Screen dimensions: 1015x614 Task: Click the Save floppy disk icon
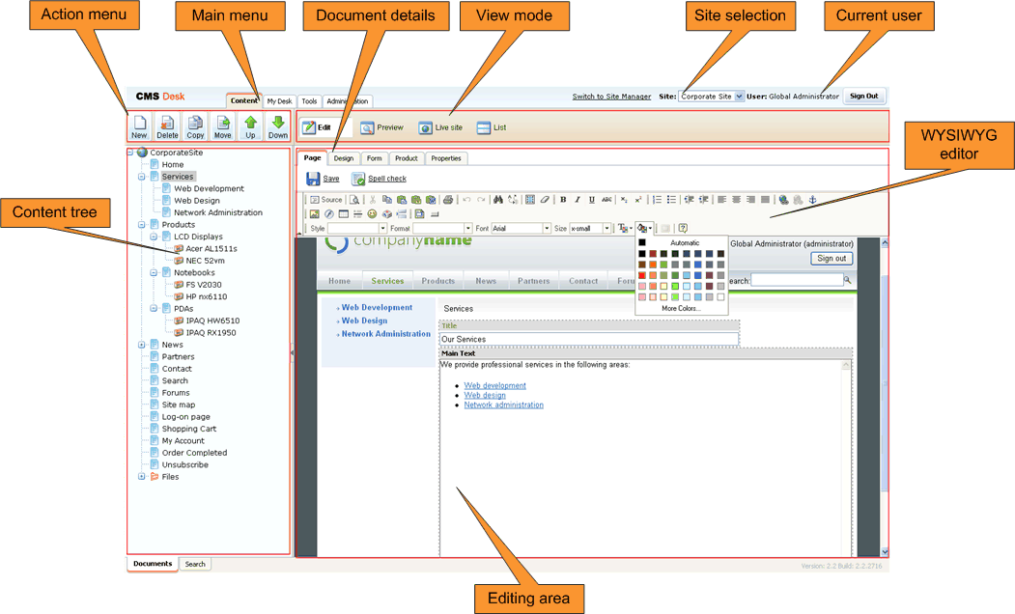pos(313,179)
